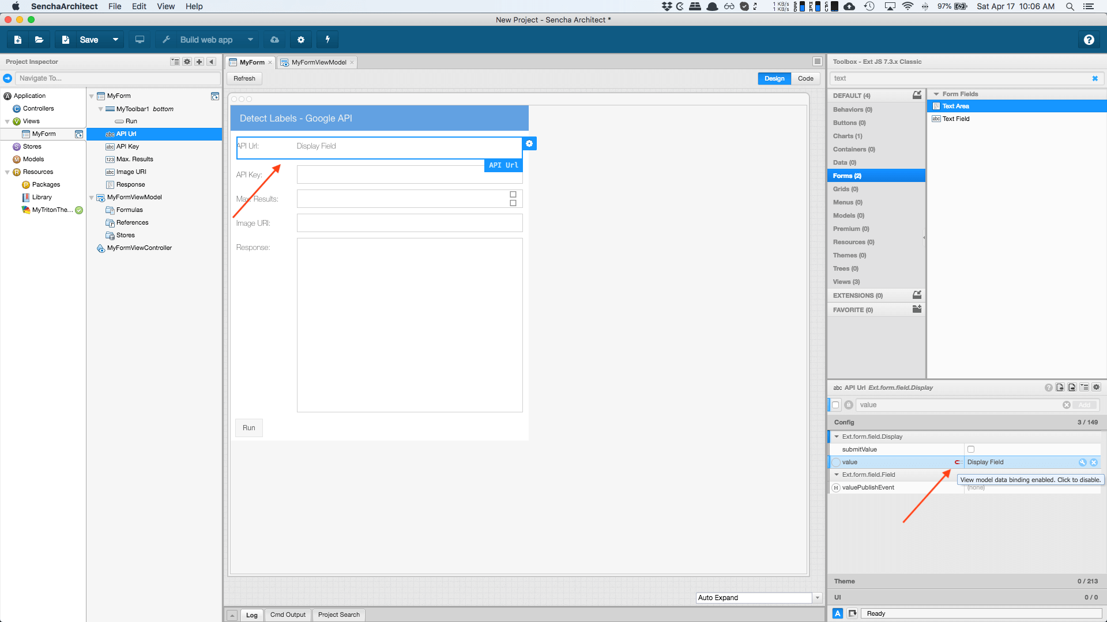Click Project Inspector expand-collapse tree icon
The height and width of the screenshot is (622, 1107).
point(175,62)
